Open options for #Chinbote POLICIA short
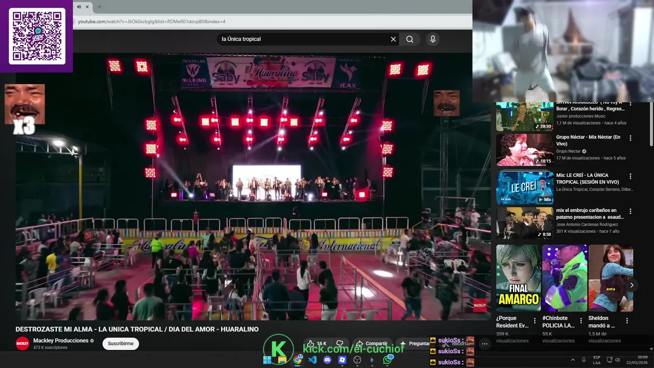This screenshot has height=368, width=654. point(581,321)
